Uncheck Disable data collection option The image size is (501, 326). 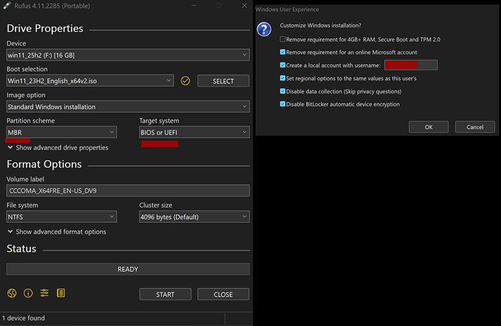click(x=283, y=92)
